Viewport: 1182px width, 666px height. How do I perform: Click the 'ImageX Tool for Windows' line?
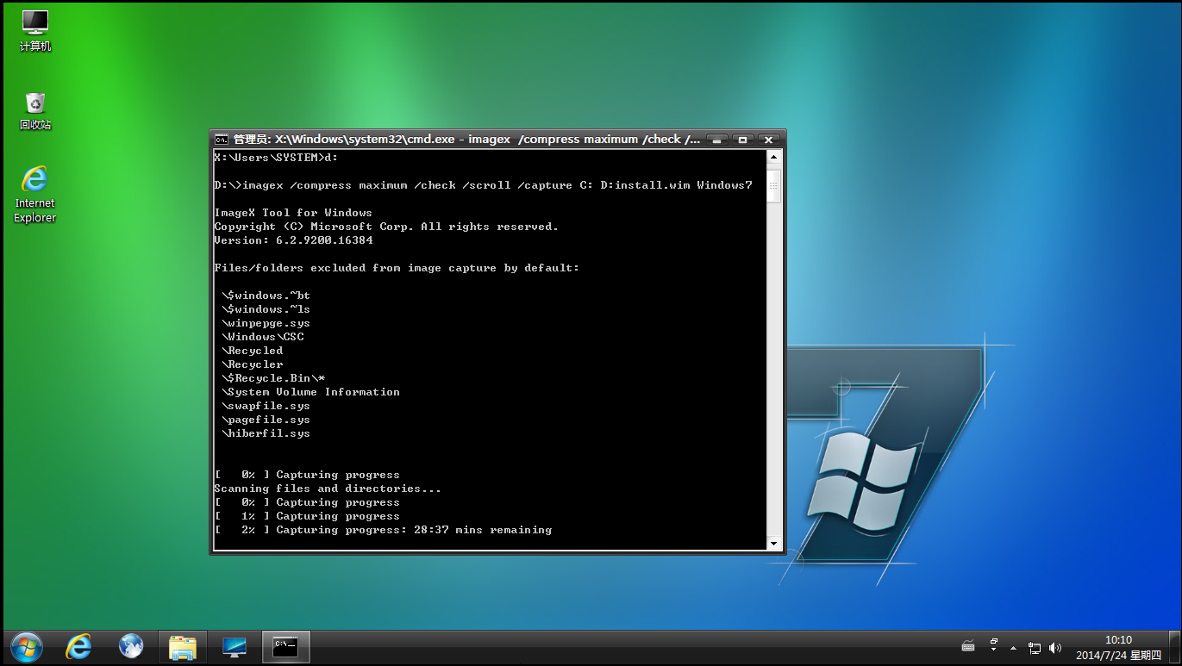[x=293, y=213]
